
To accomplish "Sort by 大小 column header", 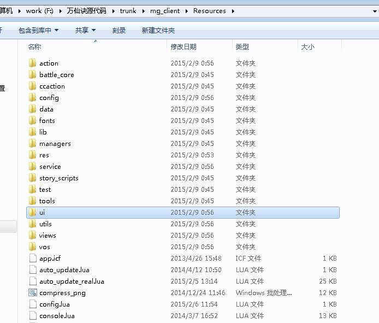I will (308, 47).
